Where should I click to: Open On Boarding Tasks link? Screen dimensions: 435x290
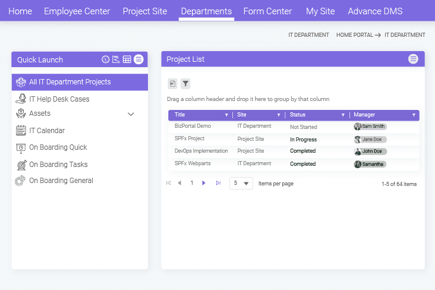tap(58, 165)
